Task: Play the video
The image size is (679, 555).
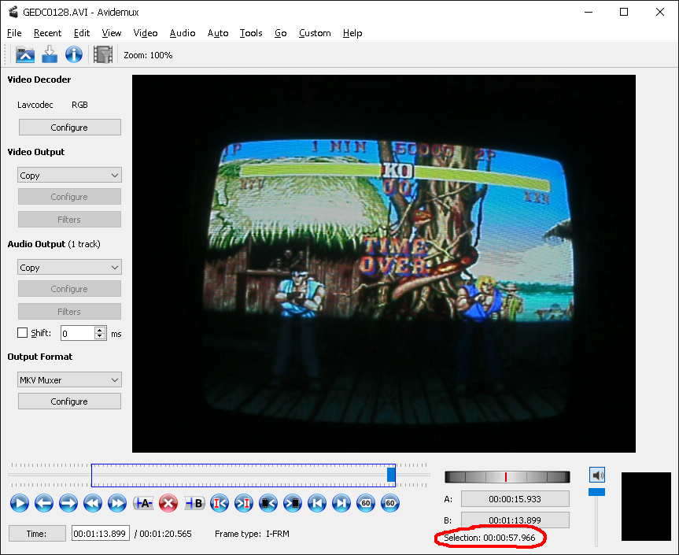Action: [x=20, y=504]
